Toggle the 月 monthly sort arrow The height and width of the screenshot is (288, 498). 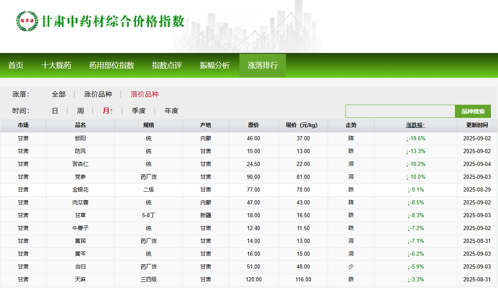point(108,111)
